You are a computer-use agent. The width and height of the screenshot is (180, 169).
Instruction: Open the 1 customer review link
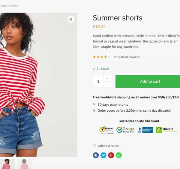pos(127,57)
